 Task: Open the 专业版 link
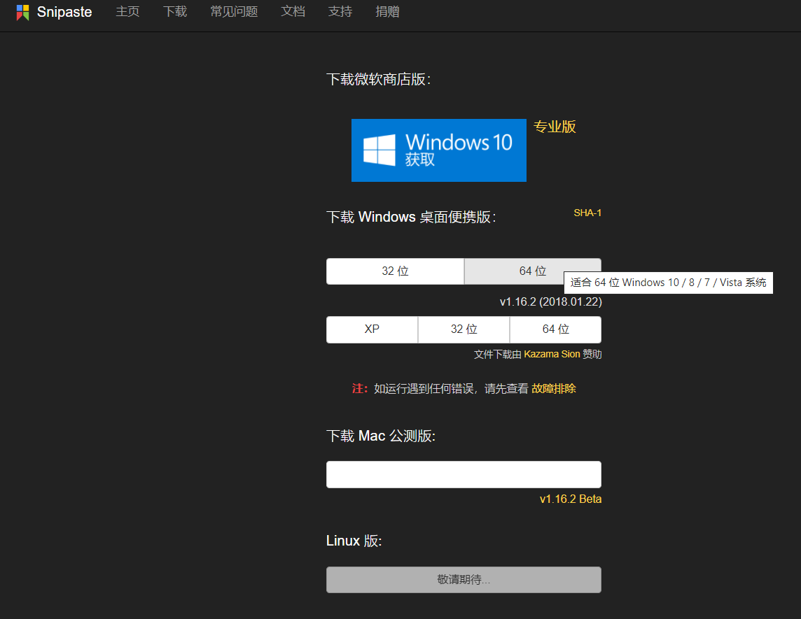[x=554, y=127]
